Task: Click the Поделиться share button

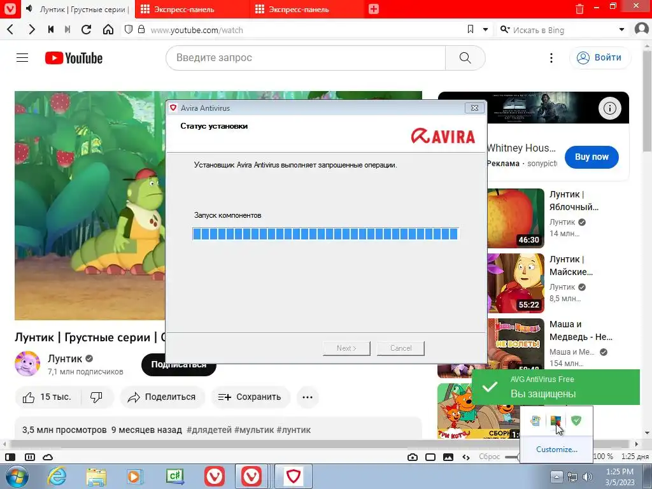Action: click(x=162, y=397)
